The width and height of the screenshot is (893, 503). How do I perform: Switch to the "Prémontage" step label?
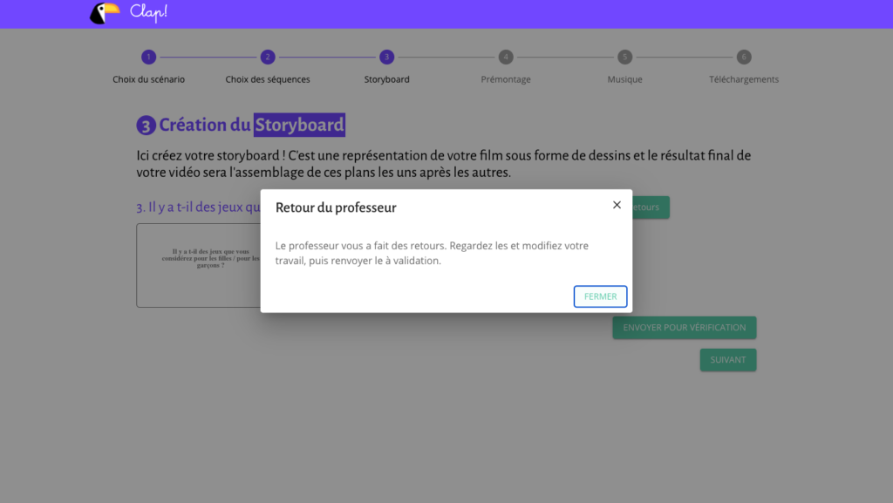(506, 79)
